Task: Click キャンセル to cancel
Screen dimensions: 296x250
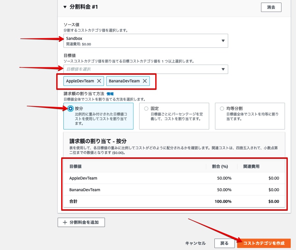Action: pyautogui.click(x=196, y=243)
